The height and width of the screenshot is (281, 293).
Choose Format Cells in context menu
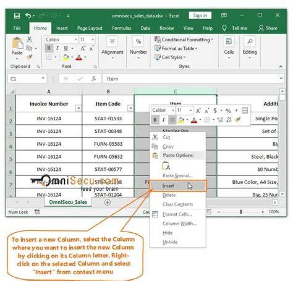[178, 214]
